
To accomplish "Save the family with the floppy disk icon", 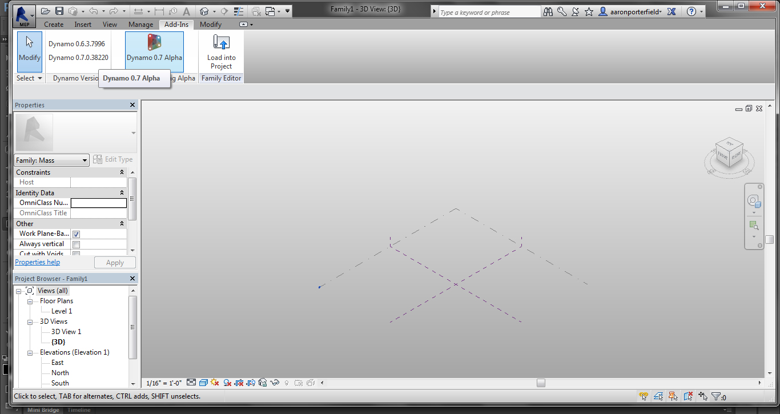I will pyautogui.click(x=59, y=11).
